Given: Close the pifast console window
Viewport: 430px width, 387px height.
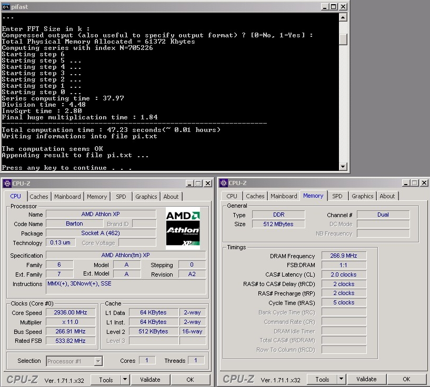Looking at the screenshot, I should (343, 7).
